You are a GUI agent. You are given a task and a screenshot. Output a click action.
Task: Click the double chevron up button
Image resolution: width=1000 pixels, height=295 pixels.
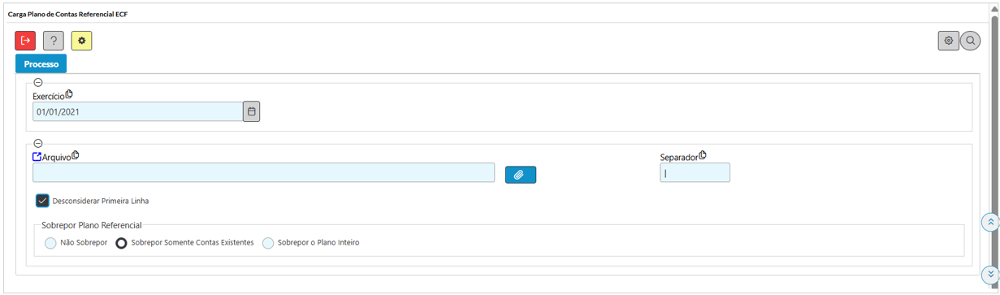pyautogui.click(x=990, y=222)
